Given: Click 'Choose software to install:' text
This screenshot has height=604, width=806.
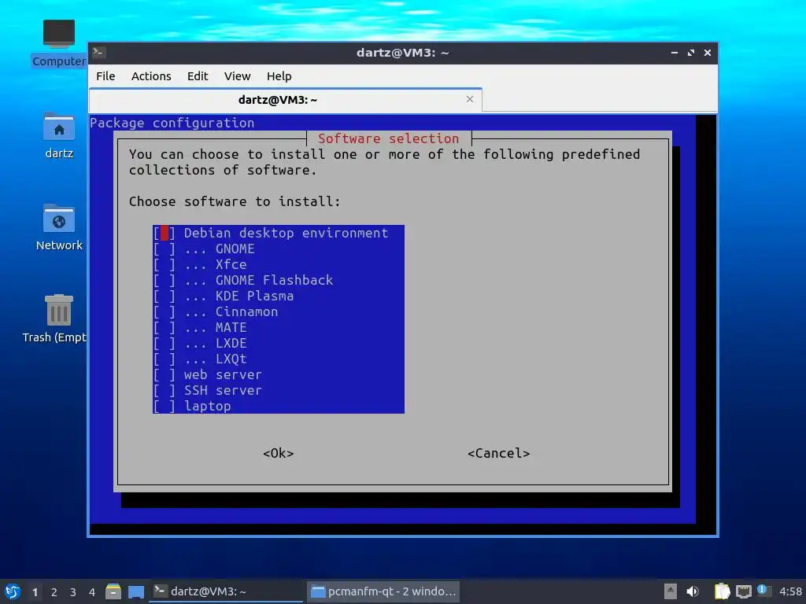Looking at the screenshot, I should click(235, 201).
